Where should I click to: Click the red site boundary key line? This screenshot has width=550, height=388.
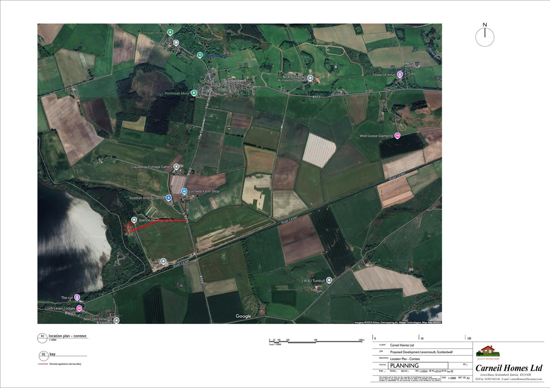click(x=43, y=364)
